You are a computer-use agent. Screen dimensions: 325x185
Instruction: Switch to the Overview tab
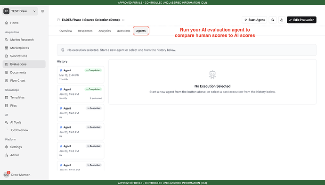click(x=65, y=31)
